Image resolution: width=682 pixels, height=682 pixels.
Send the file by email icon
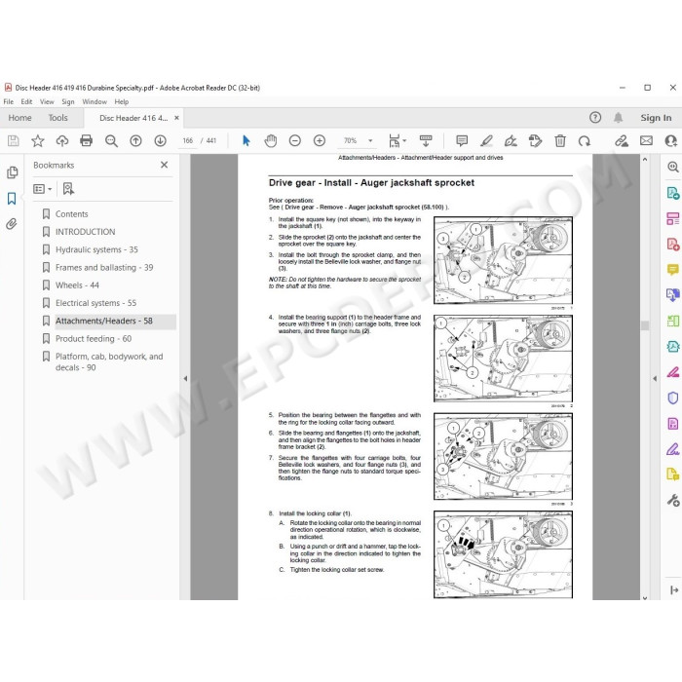(646, 141)
